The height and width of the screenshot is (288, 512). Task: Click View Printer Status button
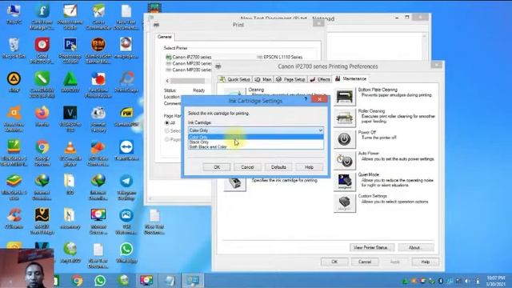point(372,247)
